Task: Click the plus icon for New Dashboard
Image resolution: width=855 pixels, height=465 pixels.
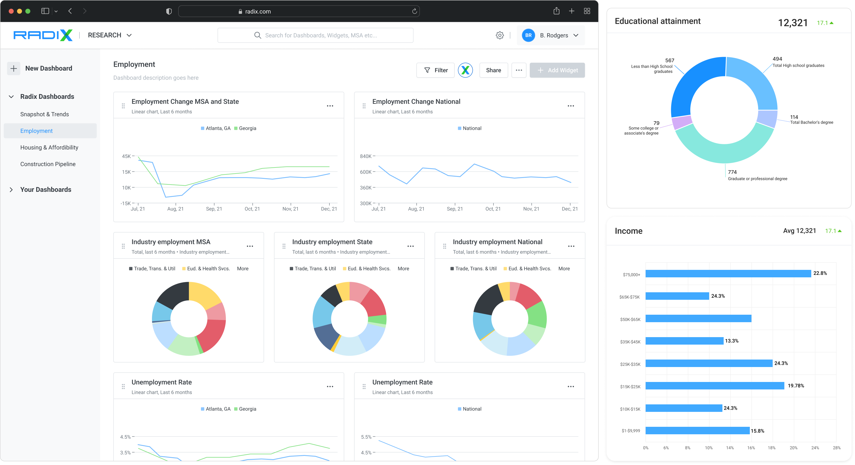Action: click(14, 68)
